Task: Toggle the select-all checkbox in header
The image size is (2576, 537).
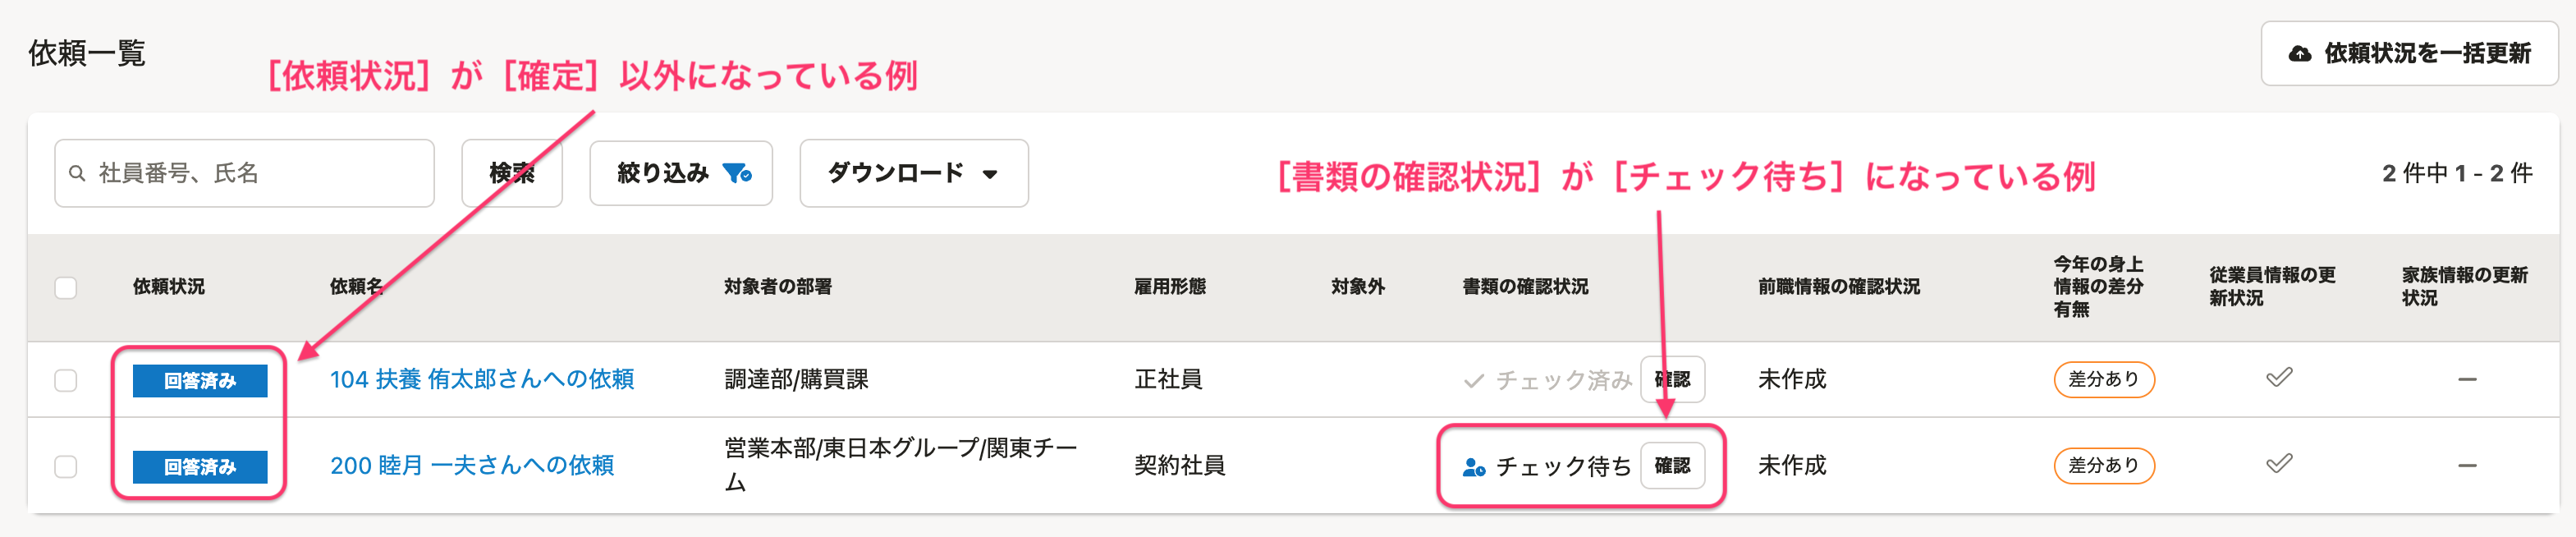Action: point(66,288)
